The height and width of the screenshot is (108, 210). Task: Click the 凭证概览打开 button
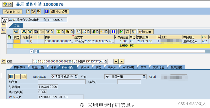[12, 12]
